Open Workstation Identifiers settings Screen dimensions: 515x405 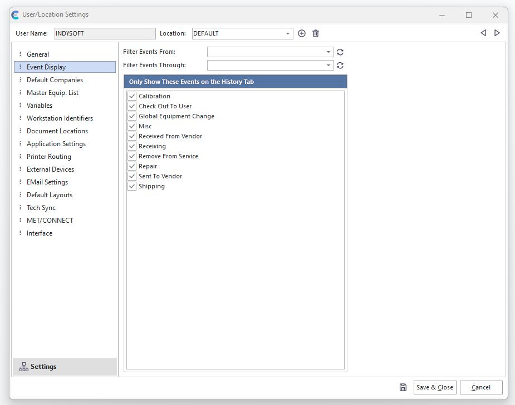click(x=65, y=118)
